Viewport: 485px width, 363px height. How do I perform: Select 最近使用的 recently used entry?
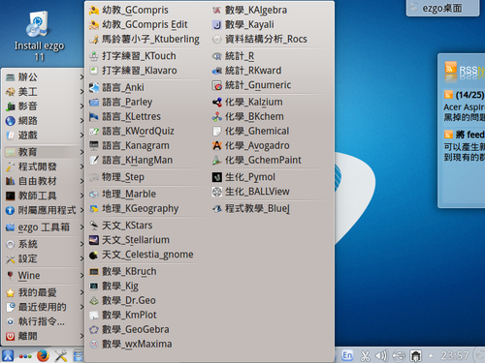click(45, 307)
